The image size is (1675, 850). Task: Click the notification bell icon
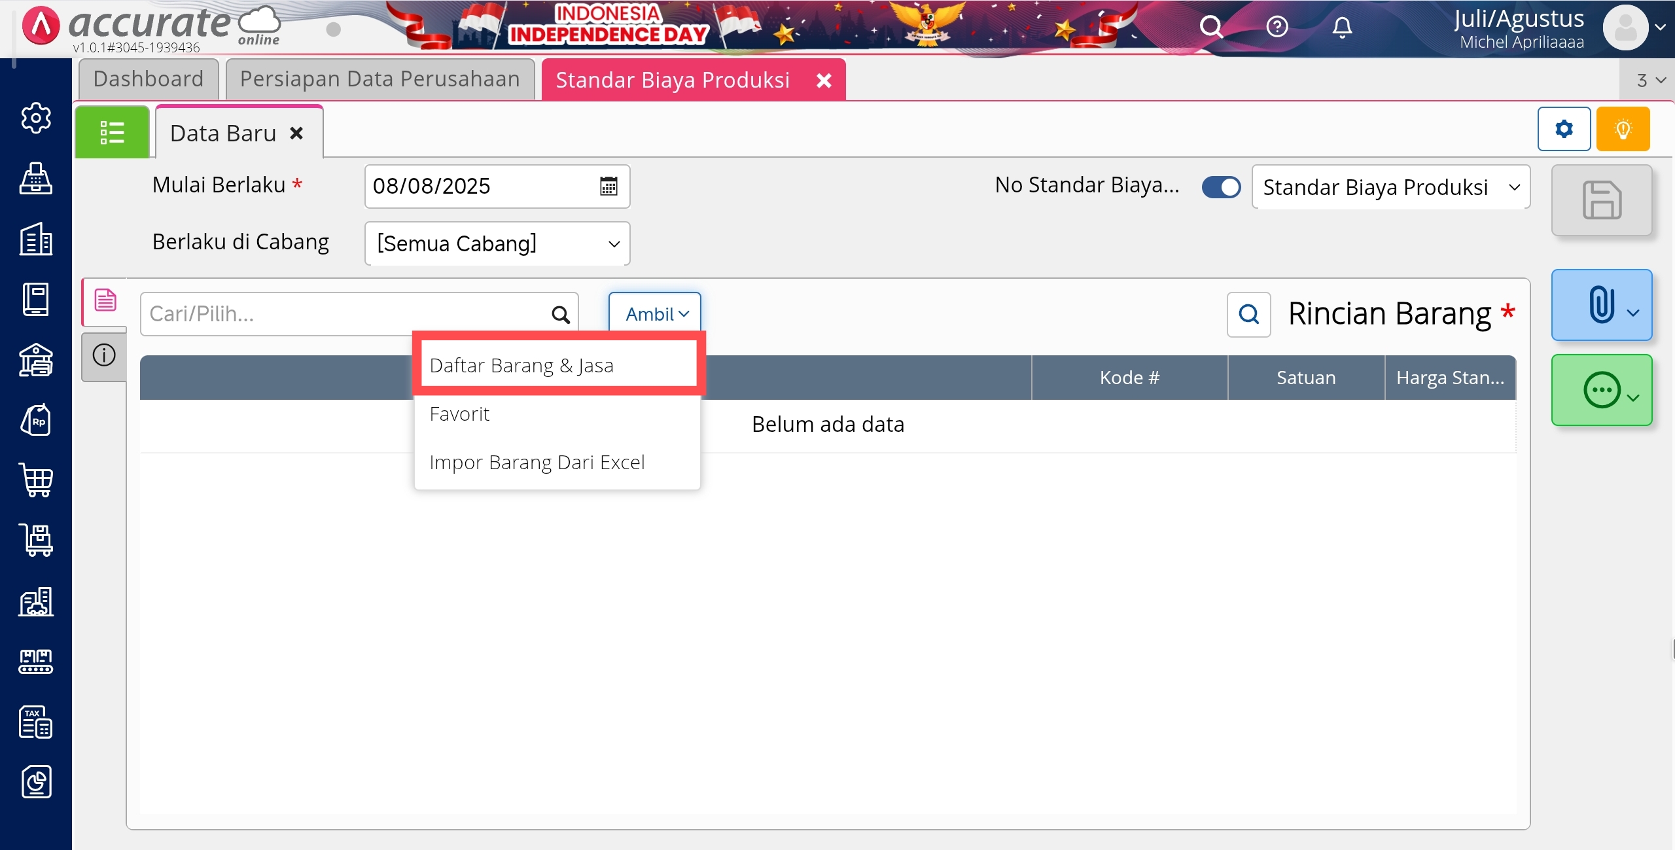click(1342, 27)
